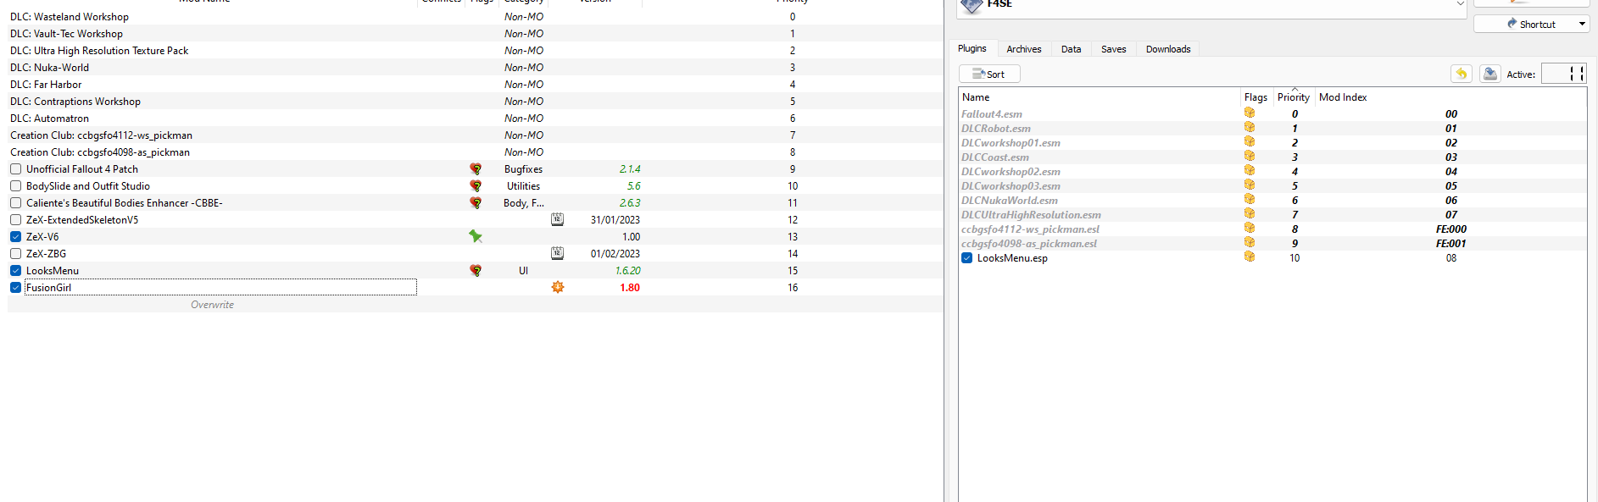Select the DLC: Automatron row
Image resolution: width=1598 pixels, height=502 pixels.
tap(475, 119)
